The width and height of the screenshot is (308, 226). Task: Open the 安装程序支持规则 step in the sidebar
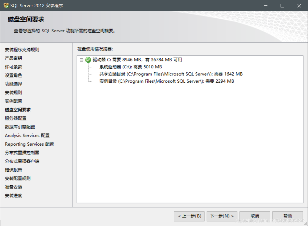click(22, 49)
